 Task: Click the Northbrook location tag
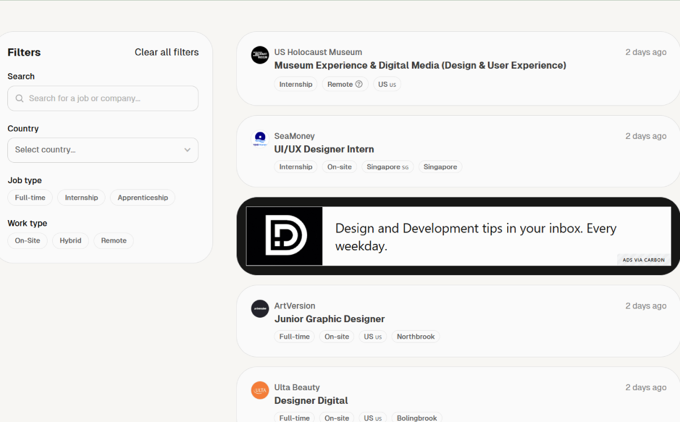coord(416,336)
